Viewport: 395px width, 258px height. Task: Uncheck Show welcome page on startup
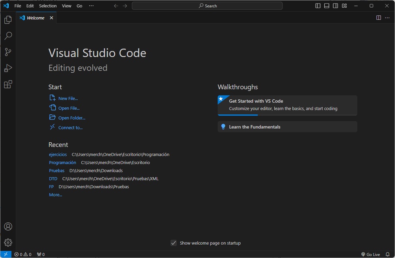173,243
